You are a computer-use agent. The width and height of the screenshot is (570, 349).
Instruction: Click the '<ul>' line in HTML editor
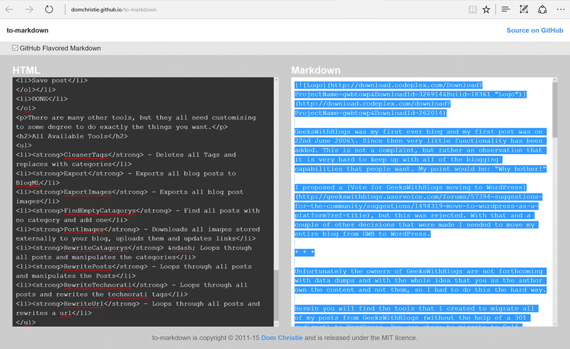click(x=23, y=146)
